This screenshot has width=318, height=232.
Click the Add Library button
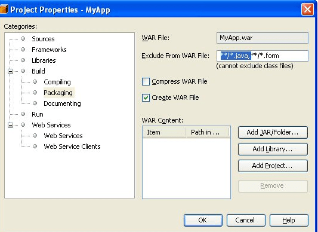pyautogui.click(x=273, y=149)
